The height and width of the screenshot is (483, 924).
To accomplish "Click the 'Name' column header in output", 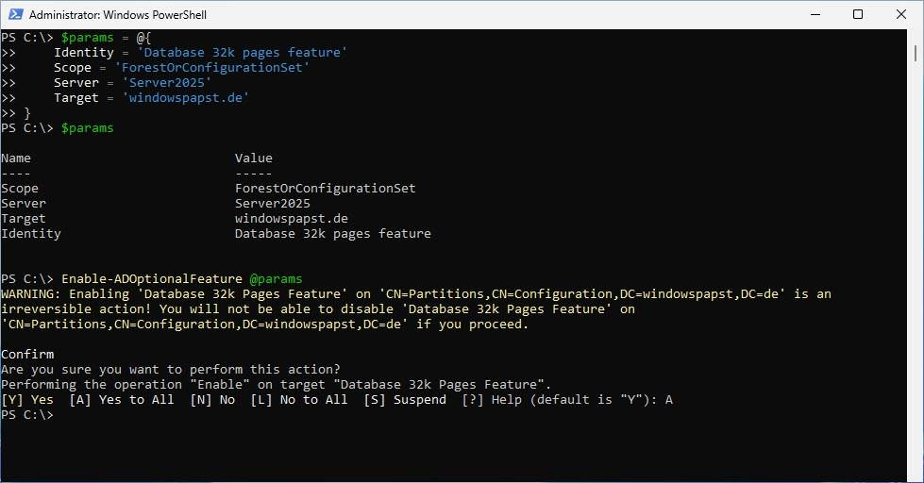I will click(16, 158).
